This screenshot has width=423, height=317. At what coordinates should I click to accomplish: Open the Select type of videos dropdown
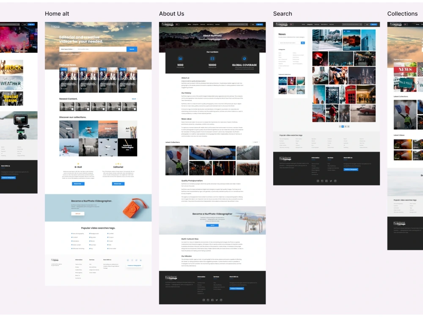(67, 49)
